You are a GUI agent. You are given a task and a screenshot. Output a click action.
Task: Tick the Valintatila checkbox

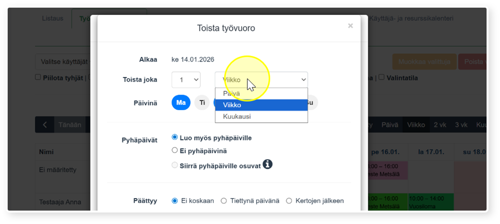point(381,77)
